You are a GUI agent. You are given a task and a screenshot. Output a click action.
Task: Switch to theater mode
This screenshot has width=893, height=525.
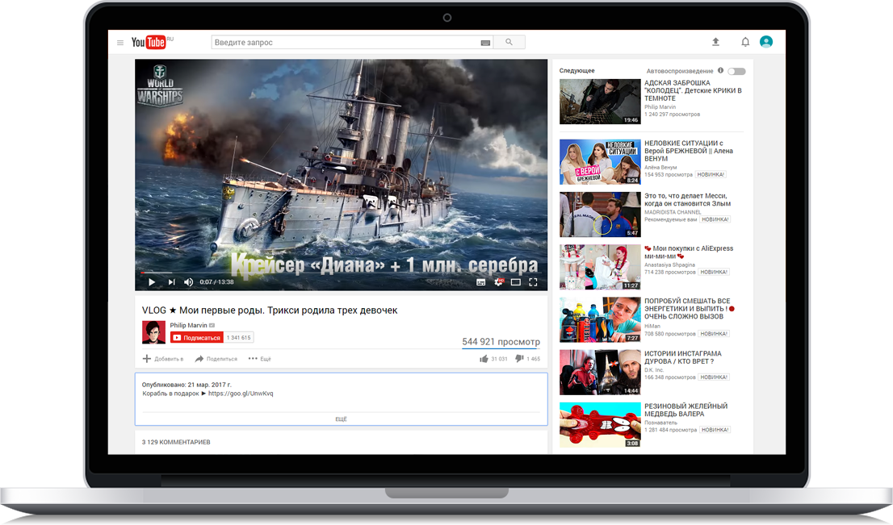[x=515, y=282]
